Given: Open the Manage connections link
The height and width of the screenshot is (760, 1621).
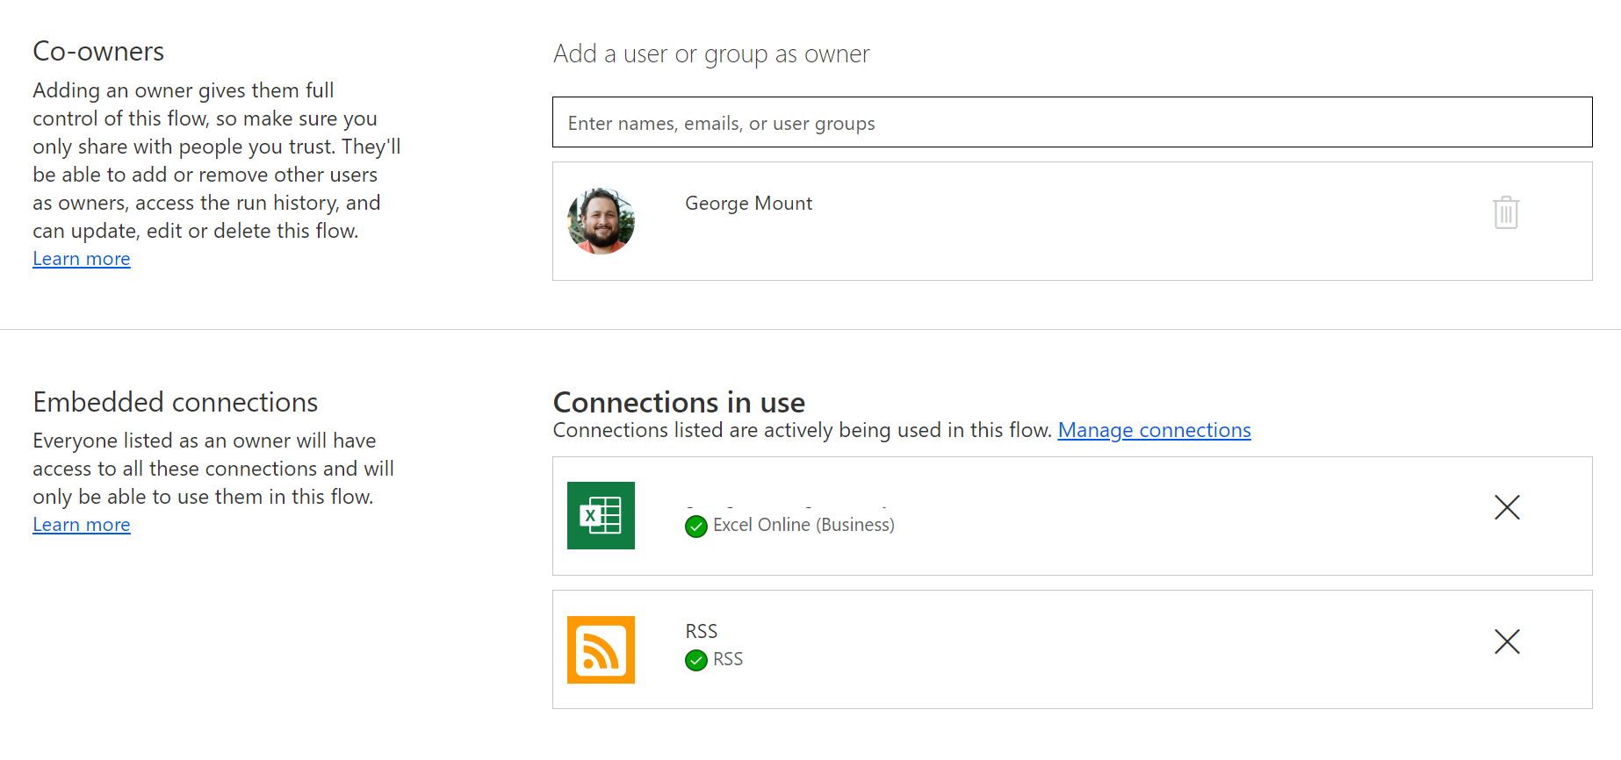Looking at the screenshot, I should click(x=1153, y=430).
